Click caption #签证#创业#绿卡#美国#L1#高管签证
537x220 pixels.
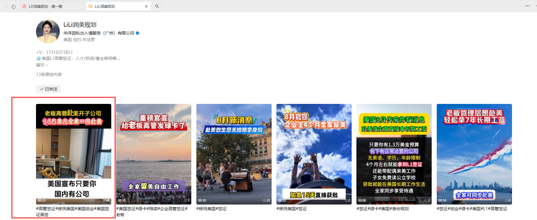click(472, 209)
